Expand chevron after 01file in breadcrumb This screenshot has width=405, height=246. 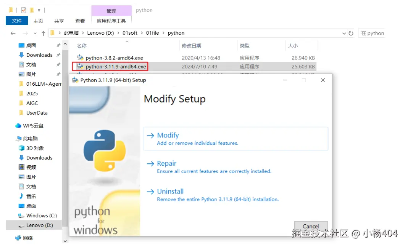click(163, 33)
